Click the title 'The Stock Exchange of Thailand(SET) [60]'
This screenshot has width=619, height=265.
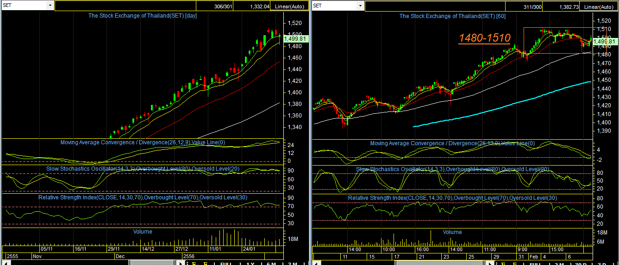(x=452, y=16)
